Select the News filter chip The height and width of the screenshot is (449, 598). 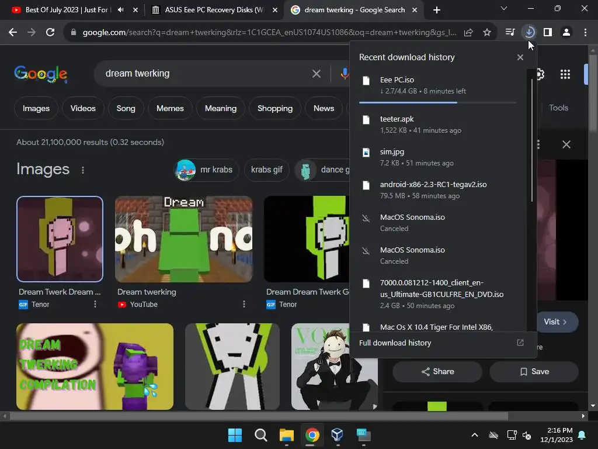pyautogui.click(x=324, y=108)
